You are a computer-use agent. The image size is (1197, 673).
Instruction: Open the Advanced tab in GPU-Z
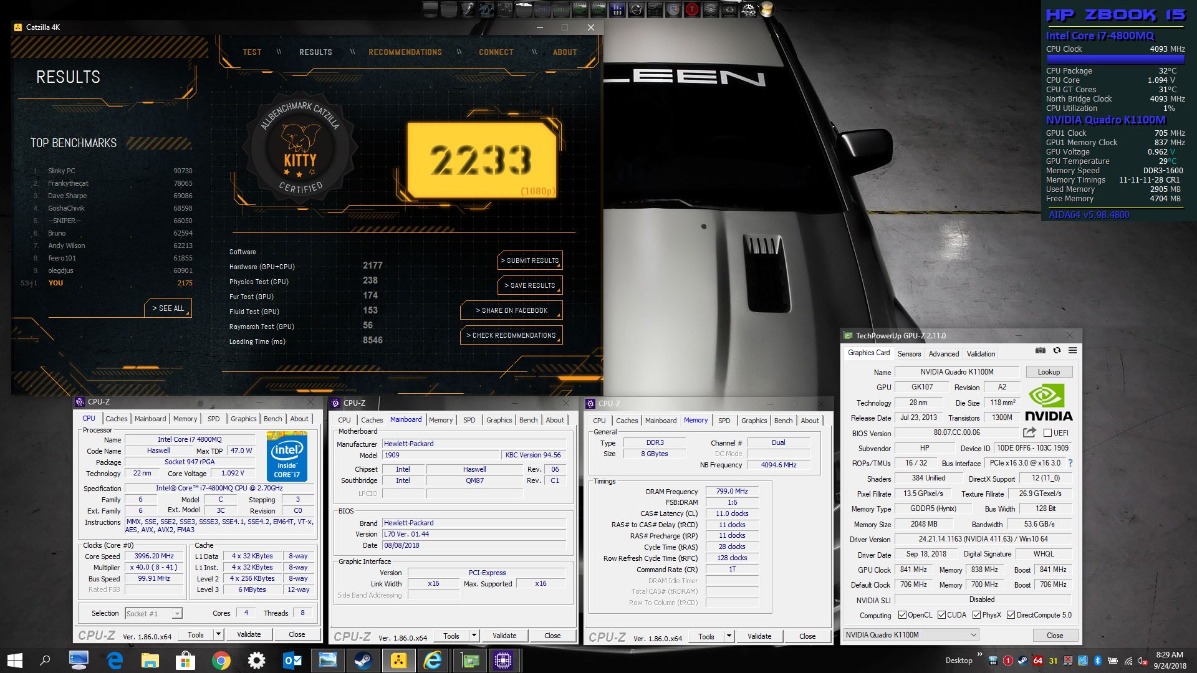point(944,353)
